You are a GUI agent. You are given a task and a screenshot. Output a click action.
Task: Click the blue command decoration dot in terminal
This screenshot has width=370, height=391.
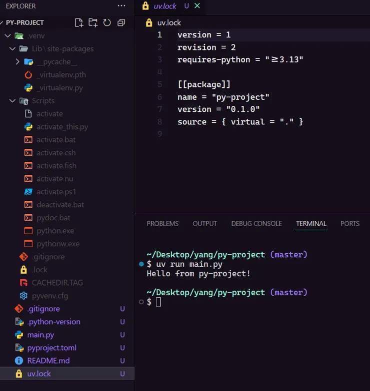141,264
